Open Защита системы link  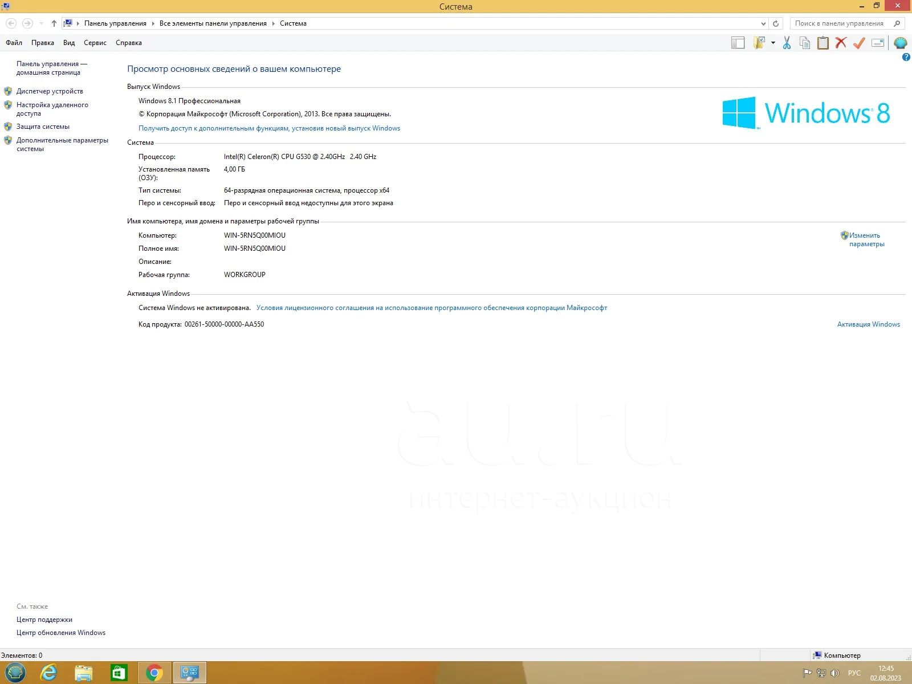click(x=43, y=127)
